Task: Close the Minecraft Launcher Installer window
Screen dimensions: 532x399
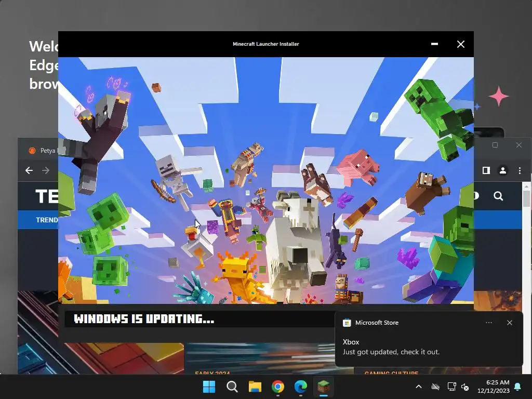Action: tap(460, 44)
